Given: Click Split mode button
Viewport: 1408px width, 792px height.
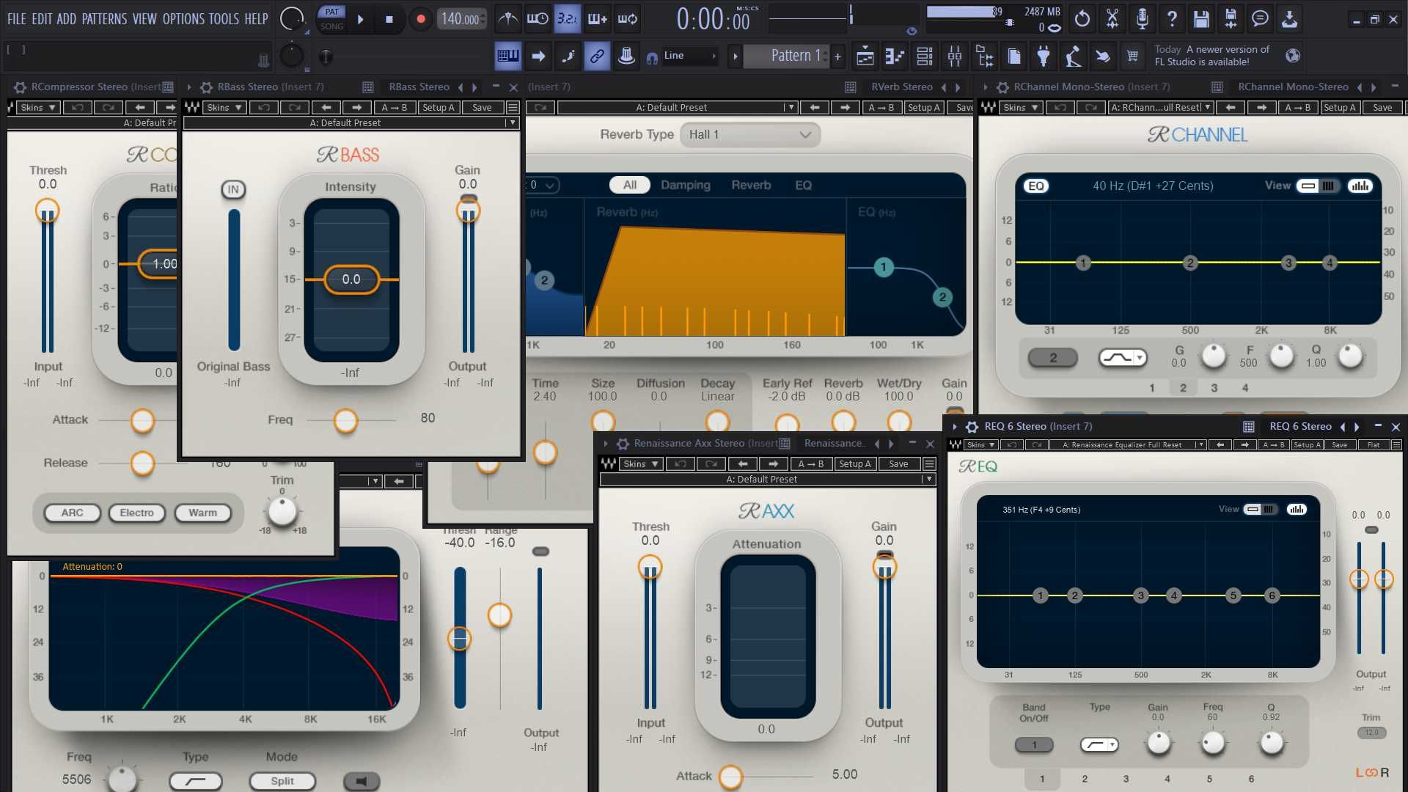Looking at the screenshot, I should click(x=282, y=782).
